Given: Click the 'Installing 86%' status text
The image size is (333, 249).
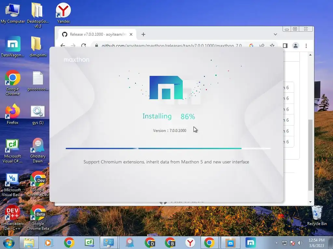Looking at the screenshot, I should (169, 116).
